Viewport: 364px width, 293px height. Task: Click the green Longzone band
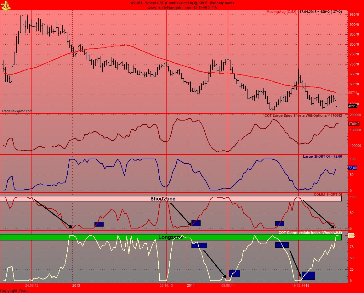94,237
